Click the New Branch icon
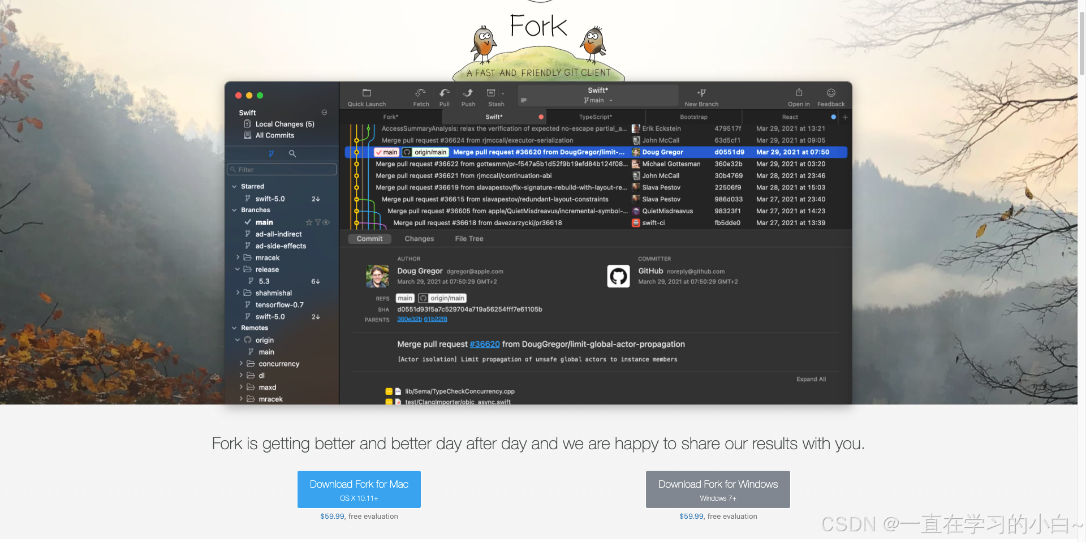Screen dimensions: 1086x542 (x=701, y=93)
